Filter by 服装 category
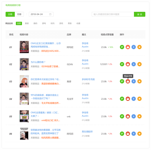 [27, 23]
